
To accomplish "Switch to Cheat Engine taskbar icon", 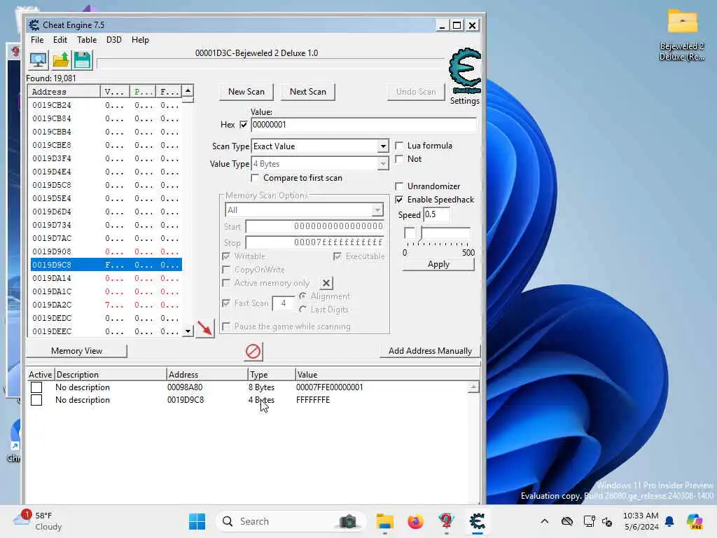I will tap(477, 521).
